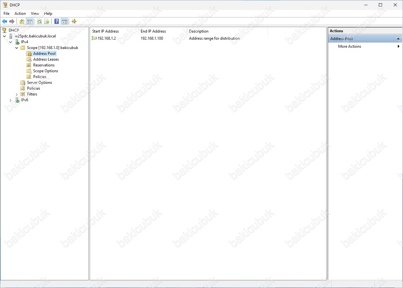Go up one level with the folder-arrow icon
Viewport: 403px width, 288px height.
tap(22, 22)
